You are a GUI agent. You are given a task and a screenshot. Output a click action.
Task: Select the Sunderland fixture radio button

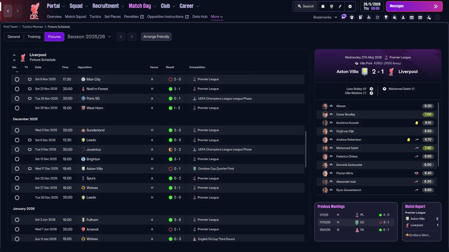[x=17, y=130]
